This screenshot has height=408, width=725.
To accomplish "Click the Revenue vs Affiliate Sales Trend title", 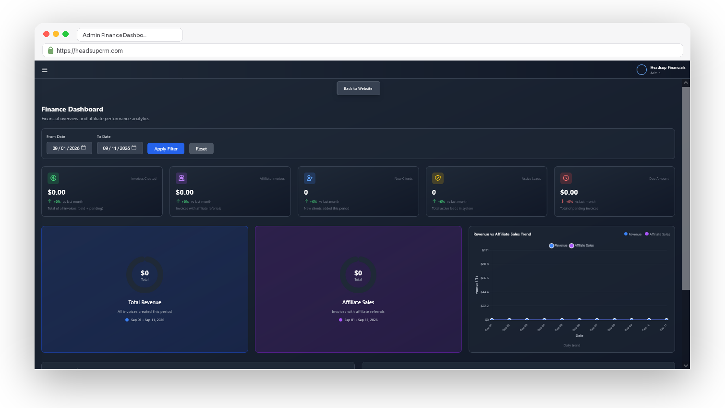I will 502,234.
